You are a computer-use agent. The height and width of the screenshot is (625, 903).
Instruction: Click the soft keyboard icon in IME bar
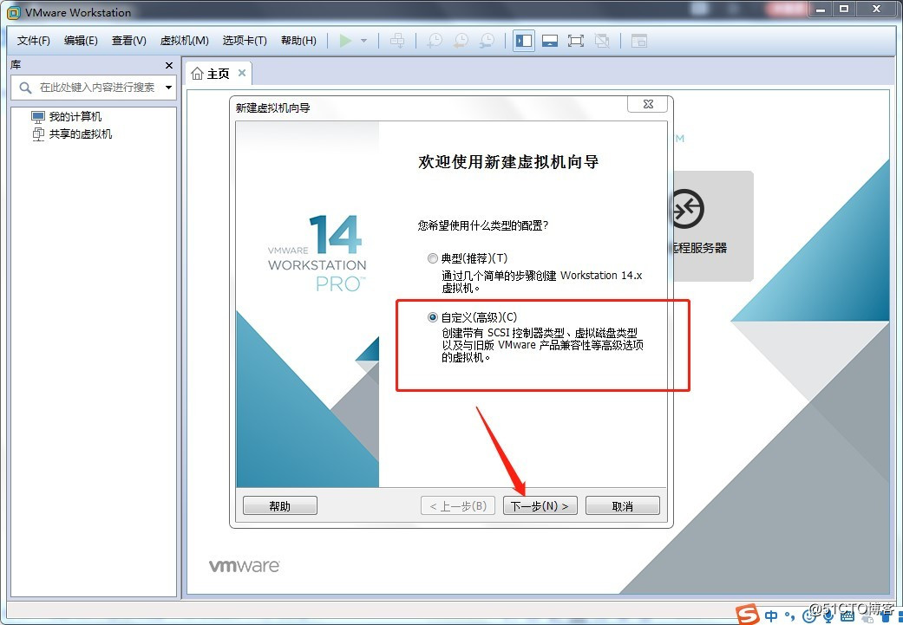point(847,617)
